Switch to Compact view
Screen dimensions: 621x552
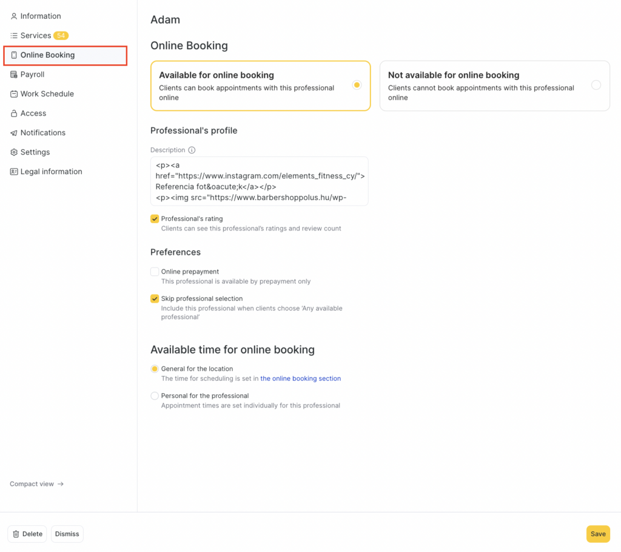coord(36,484)
